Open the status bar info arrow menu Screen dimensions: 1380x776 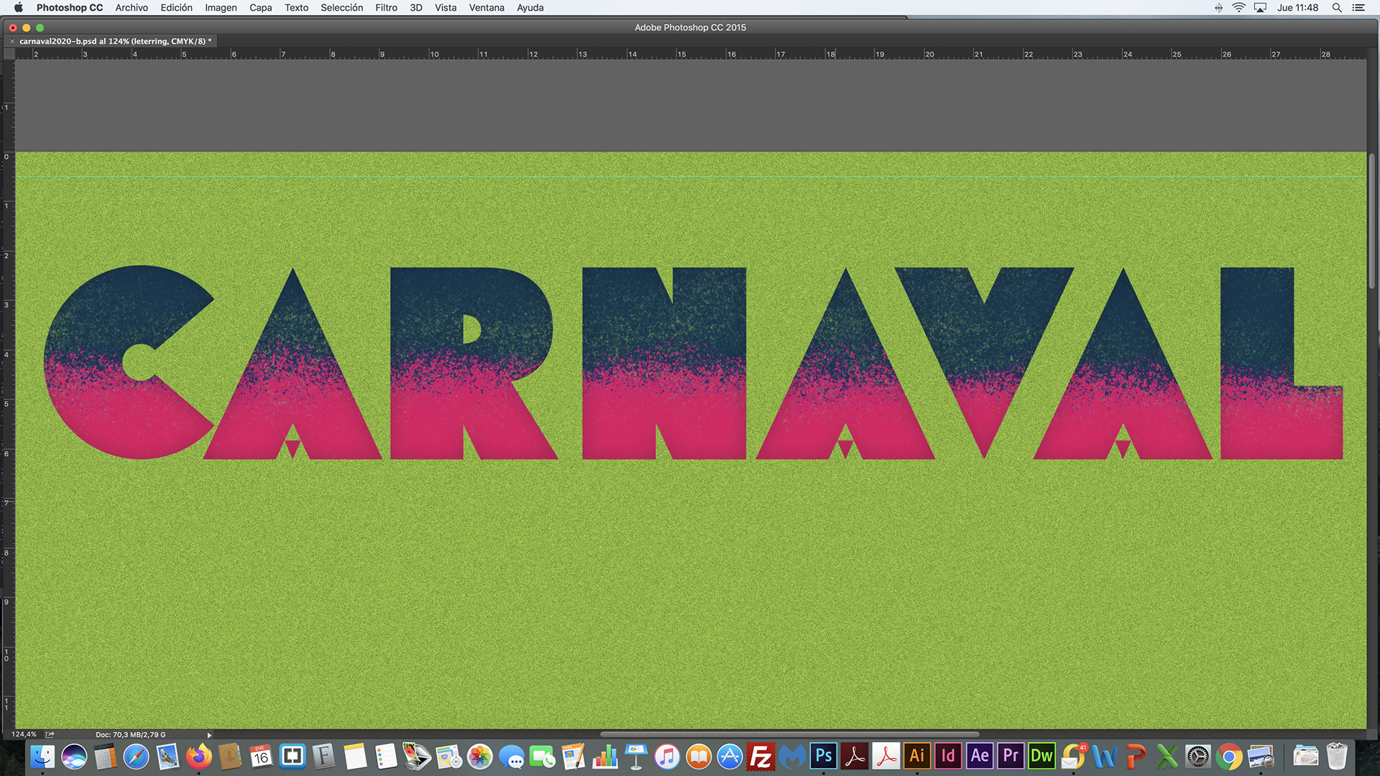tap(209, 735)
